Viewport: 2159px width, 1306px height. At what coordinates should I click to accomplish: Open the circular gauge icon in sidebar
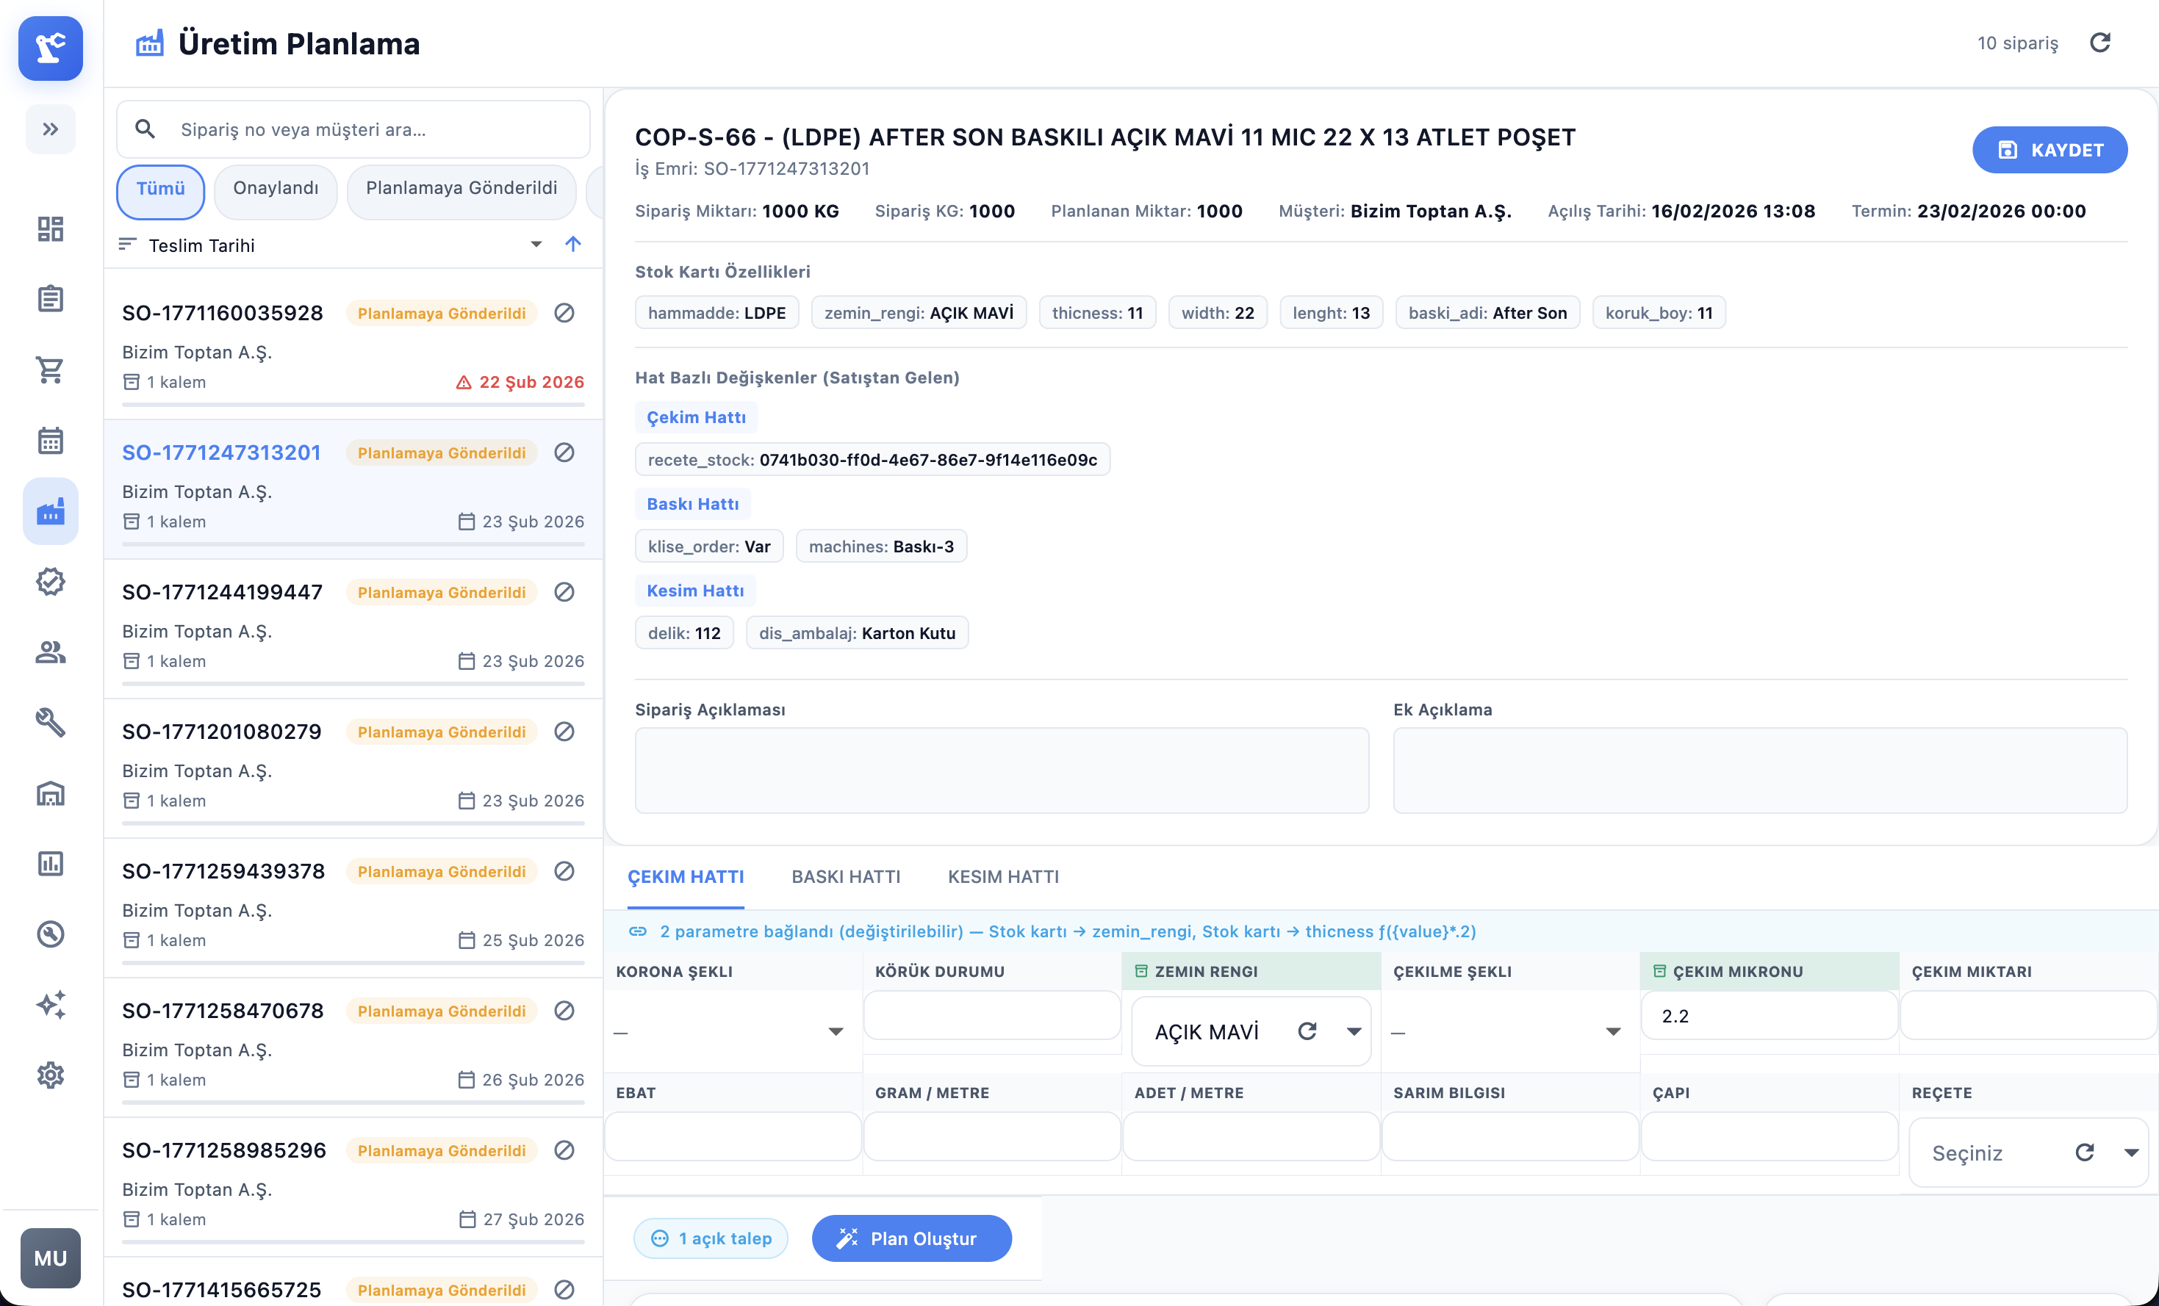click(x=50, y=934)
